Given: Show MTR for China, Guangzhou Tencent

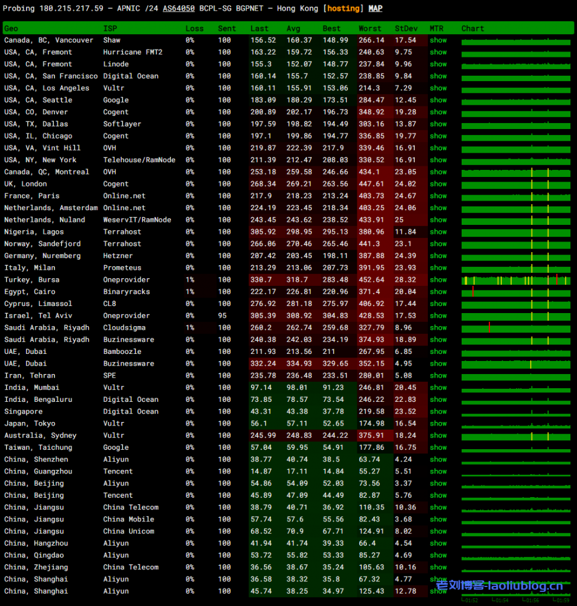Looking at the screenshot, I should [x=438, y=472].
